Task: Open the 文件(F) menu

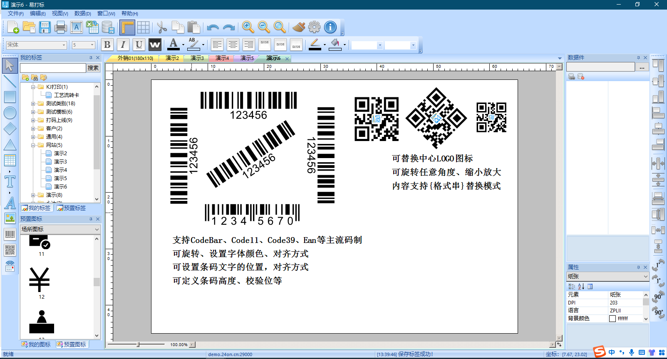Action: [15, 13]
